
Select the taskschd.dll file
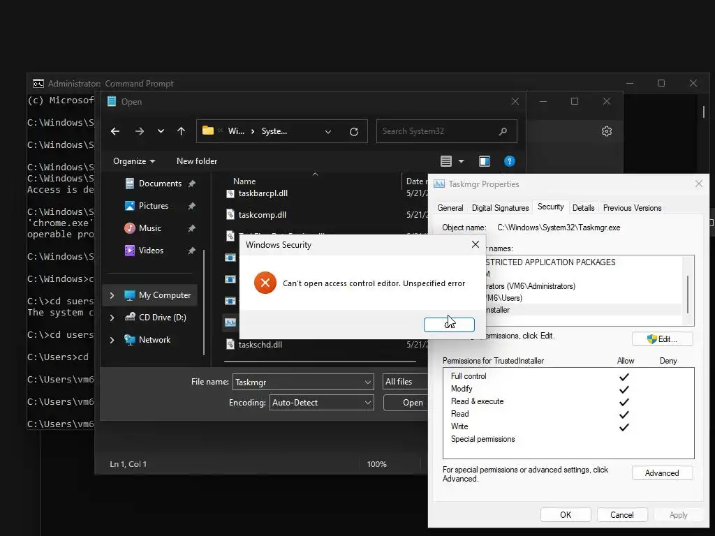tap(260, 345)
